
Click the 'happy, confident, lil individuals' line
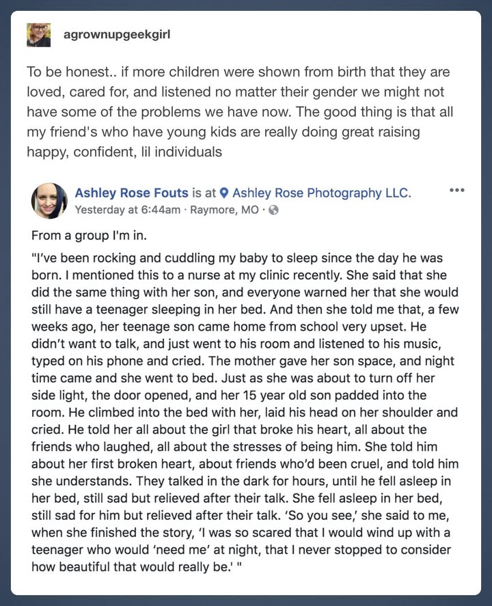coord(124,152)
